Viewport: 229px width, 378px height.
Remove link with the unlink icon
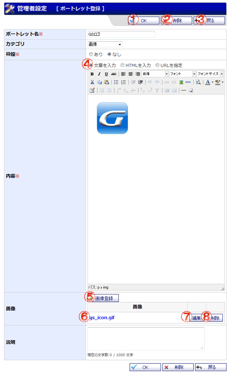coord(174,82)
